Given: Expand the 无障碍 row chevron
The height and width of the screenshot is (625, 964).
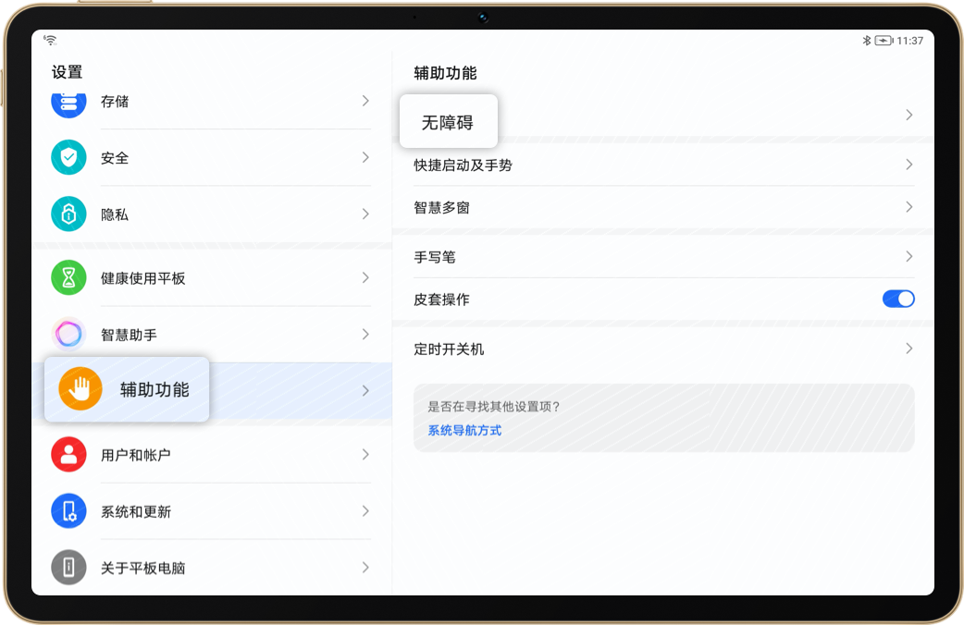Looking at the screenshot, I should coord(908,115).
